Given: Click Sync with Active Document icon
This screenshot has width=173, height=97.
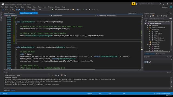Looking at the screenshot, I should pos(161,16).
